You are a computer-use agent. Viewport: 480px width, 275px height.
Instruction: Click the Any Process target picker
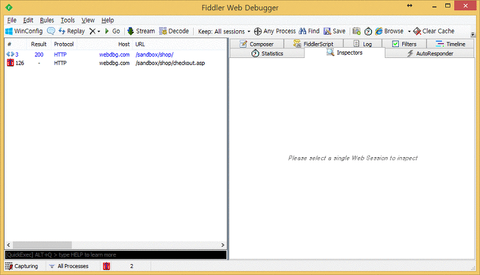click(275, 32)
